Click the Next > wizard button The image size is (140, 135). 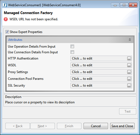click(x=43, y=126)
